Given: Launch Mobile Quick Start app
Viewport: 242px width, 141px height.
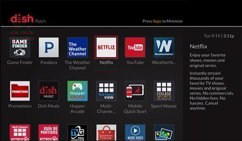Looking at the screenshot, I should pos(135,91).
